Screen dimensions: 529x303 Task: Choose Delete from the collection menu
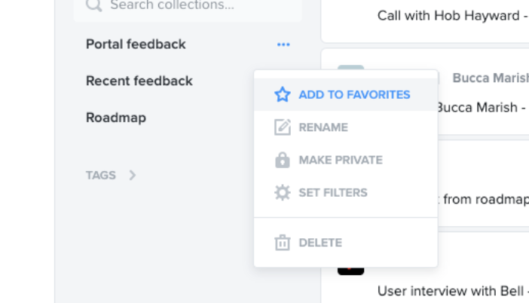click(346, 243)
